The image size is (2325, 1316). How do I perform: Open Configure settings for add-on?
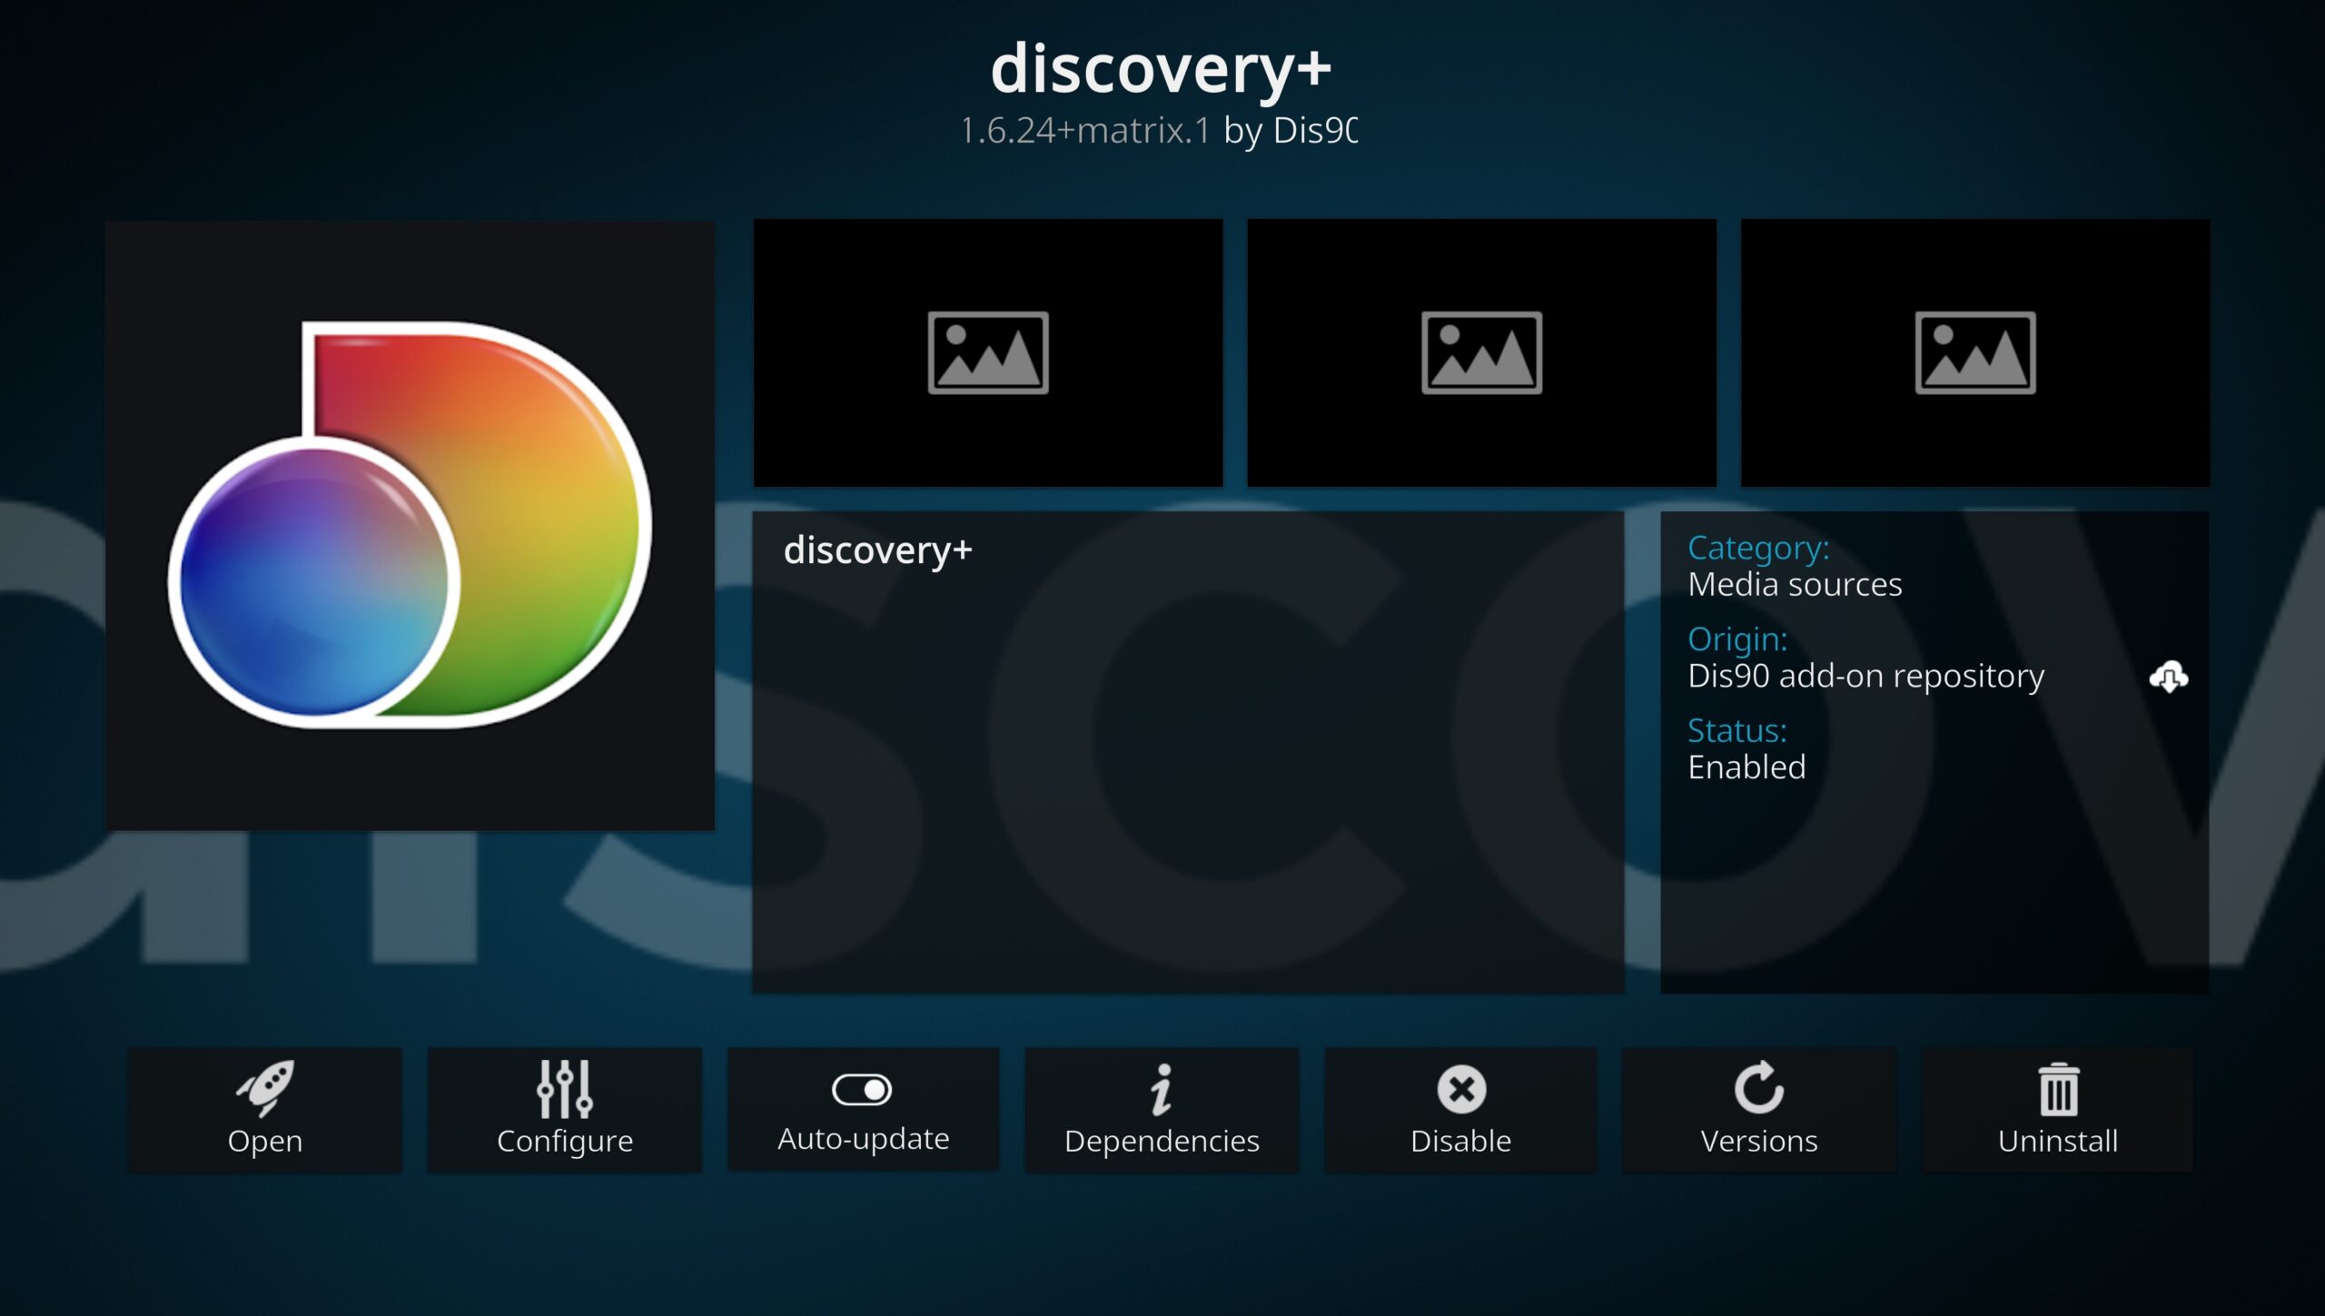point(564,1109)
